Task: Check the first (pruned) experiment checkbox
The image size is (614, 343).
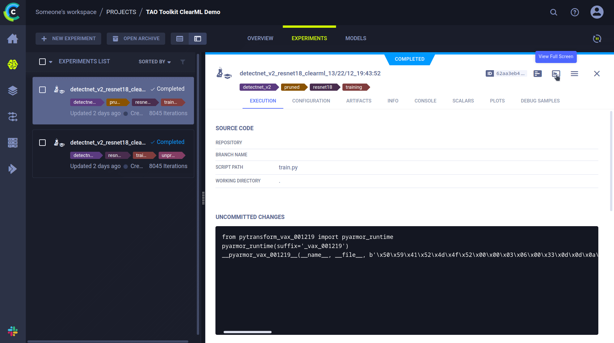Action: 42,90
